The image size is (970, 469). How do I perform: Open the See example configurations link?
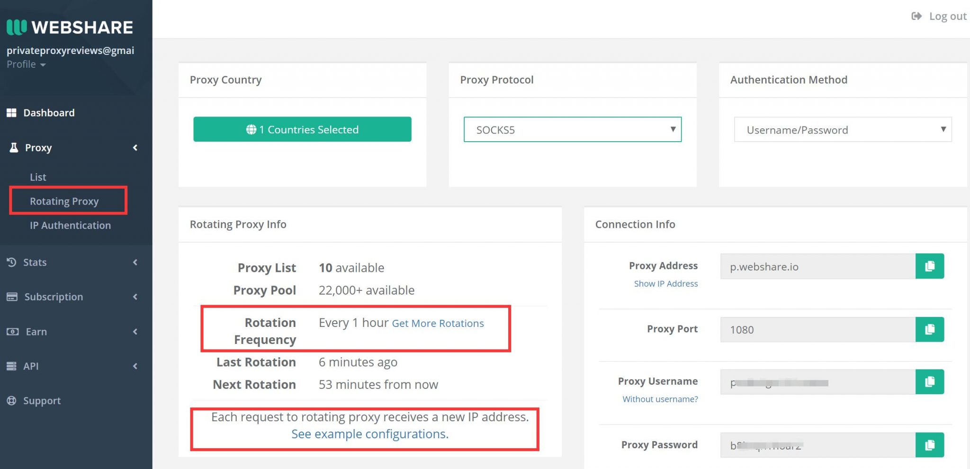(370, 434)
